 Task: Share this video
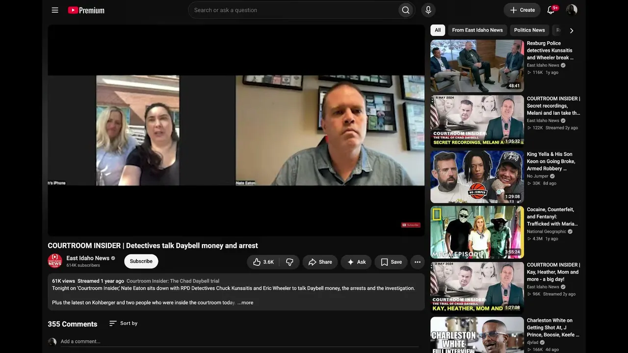pos(320,262)
